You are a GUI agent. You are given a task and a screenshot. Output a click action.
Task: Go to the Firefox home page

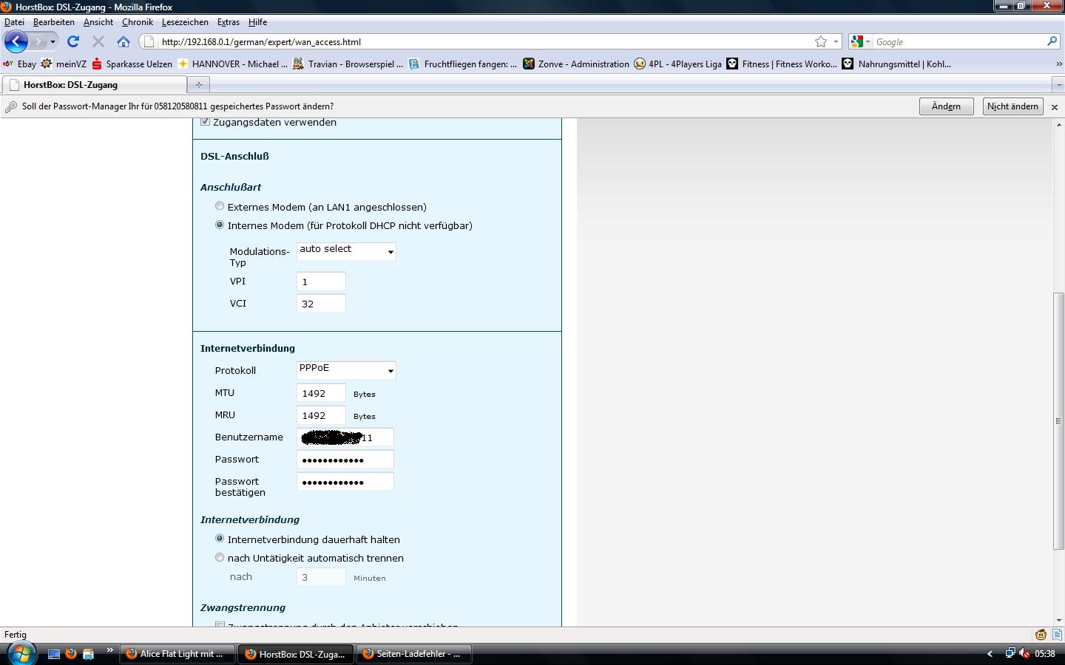pos(124,42)
